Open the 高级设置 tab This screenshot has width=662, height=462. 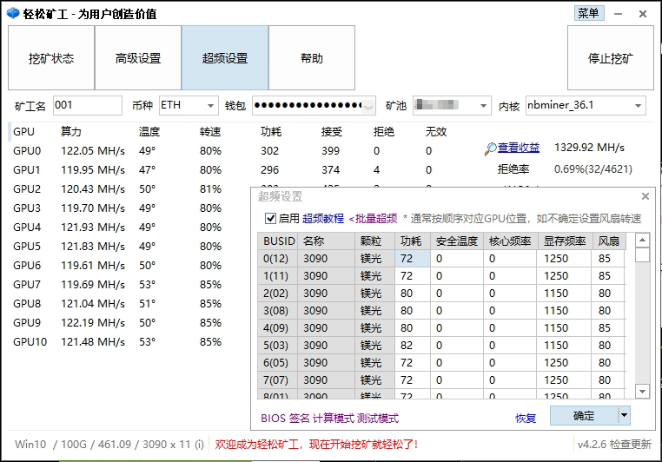pos(138,58)
